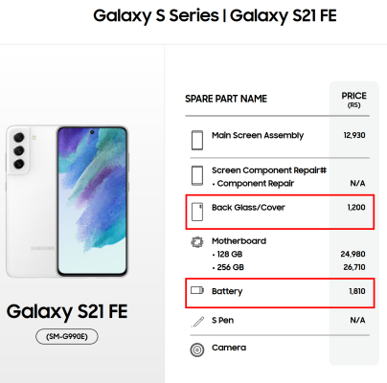Click the Back Glass/Cover icon
This screenshot has width=387, height=383.
click(197, 212)
